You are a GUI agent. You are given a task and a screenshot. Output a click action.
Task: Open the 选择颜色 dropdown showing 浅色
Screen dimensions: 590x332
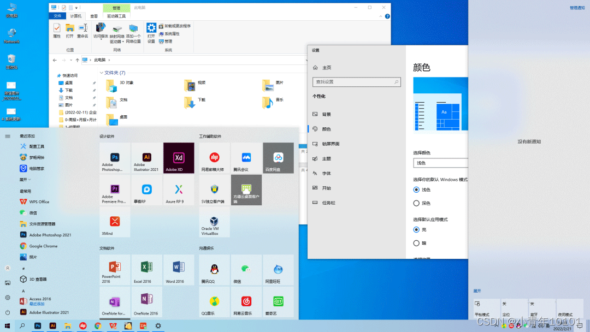(x=441, y=163)
